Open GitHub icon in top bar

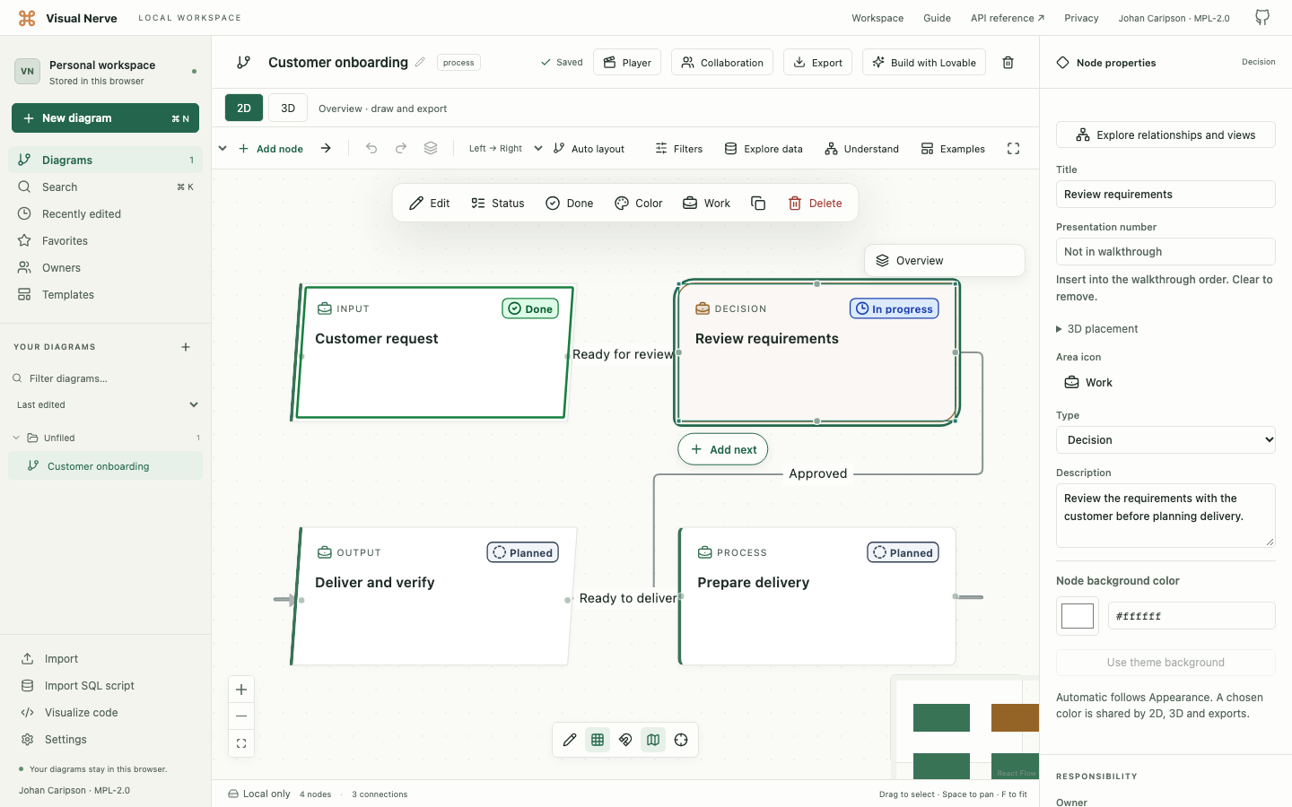tap(1262, 17)
